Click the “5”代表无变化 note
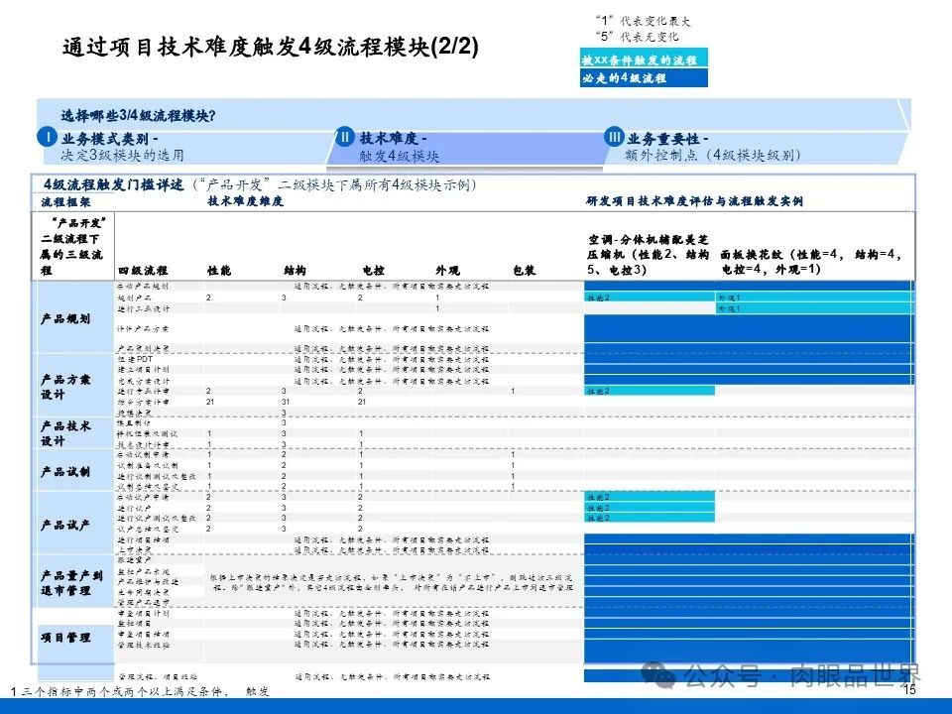The image size is (952, 714). (x=637, y=37)
